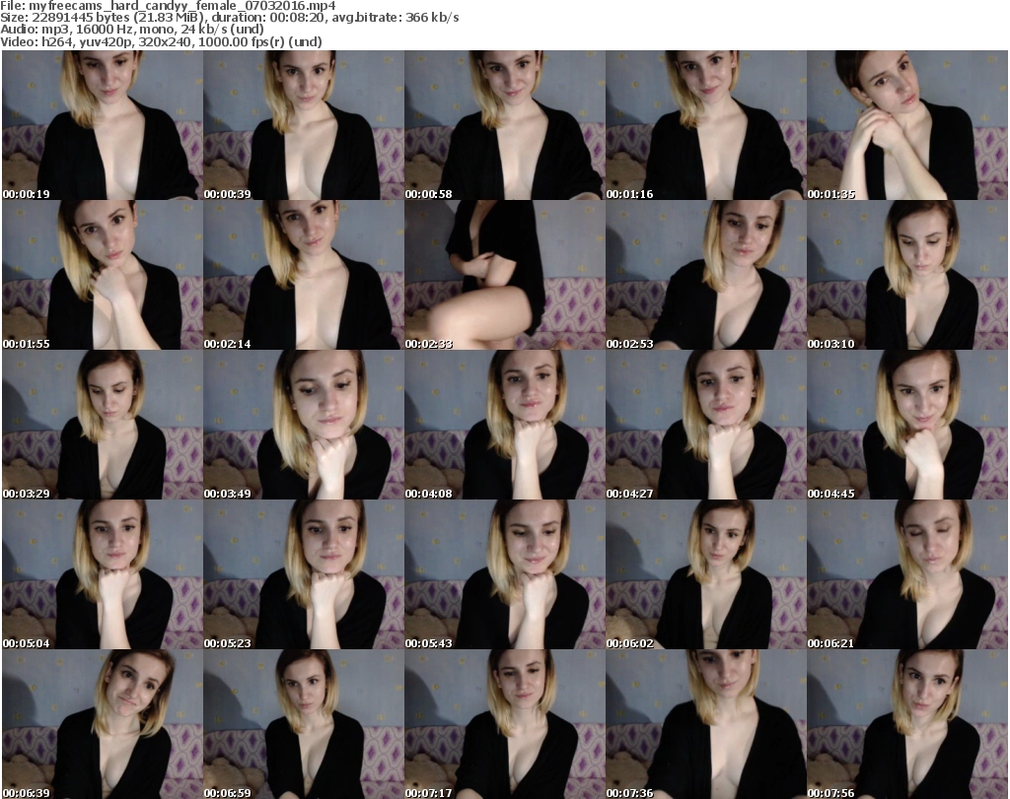Select the thumbnail timestamped 00:04:08

pos(505,426)
